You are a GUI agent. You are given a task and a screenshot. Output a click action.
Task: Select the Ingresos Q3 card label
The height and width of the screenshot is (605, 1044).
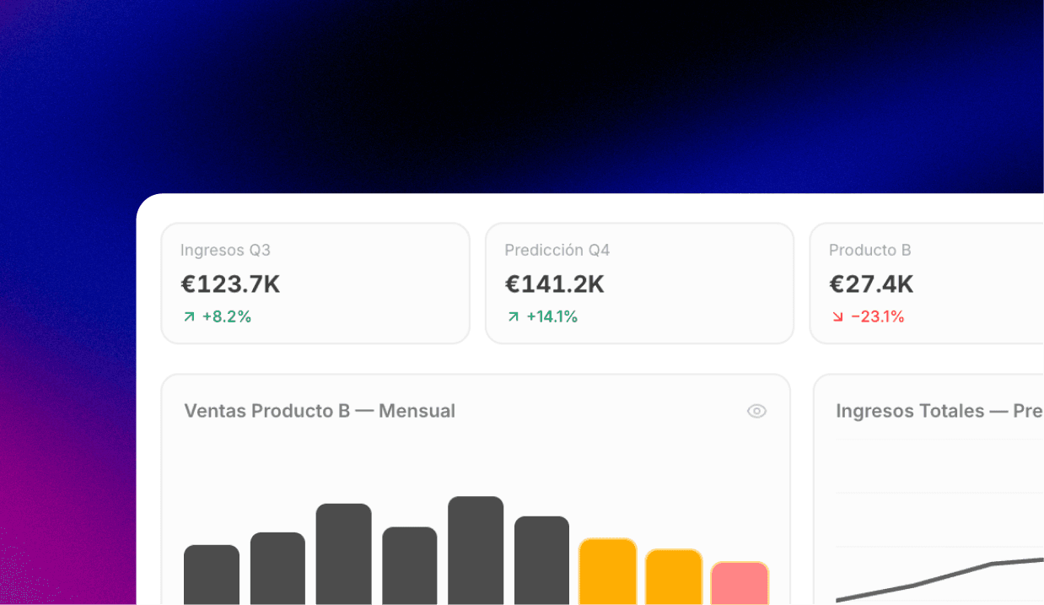[x=225, y=251]
